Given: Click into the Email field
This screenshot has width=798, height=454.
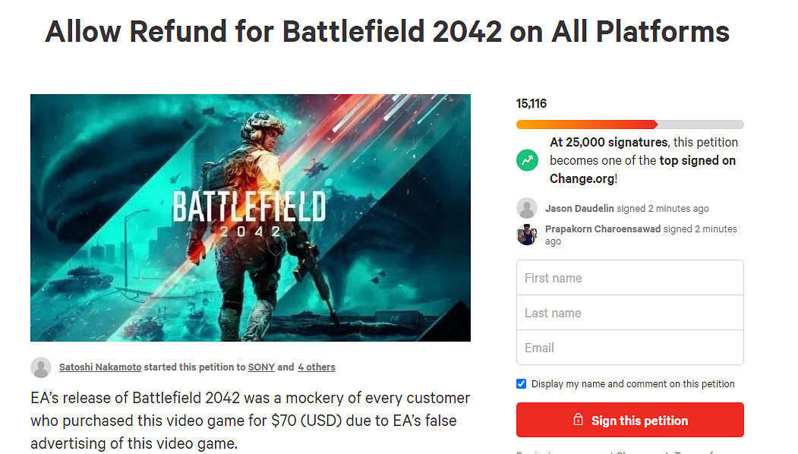Looking at the screenshot, I should tap(629, 348).
